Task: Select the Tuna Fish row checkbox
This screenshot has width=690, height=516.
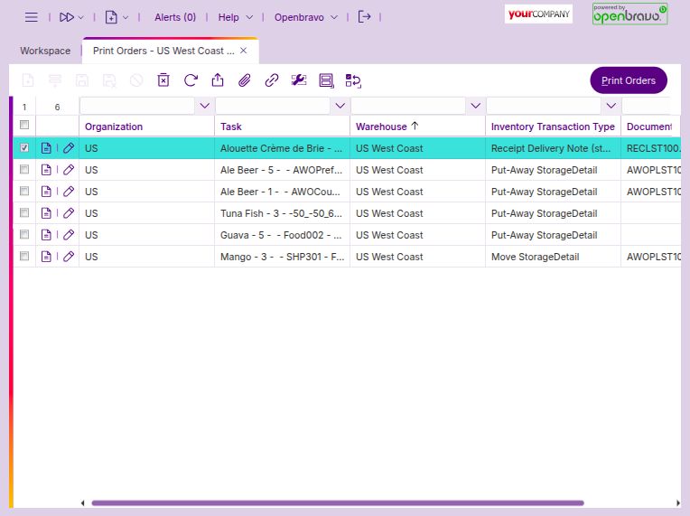Action: 24,213
